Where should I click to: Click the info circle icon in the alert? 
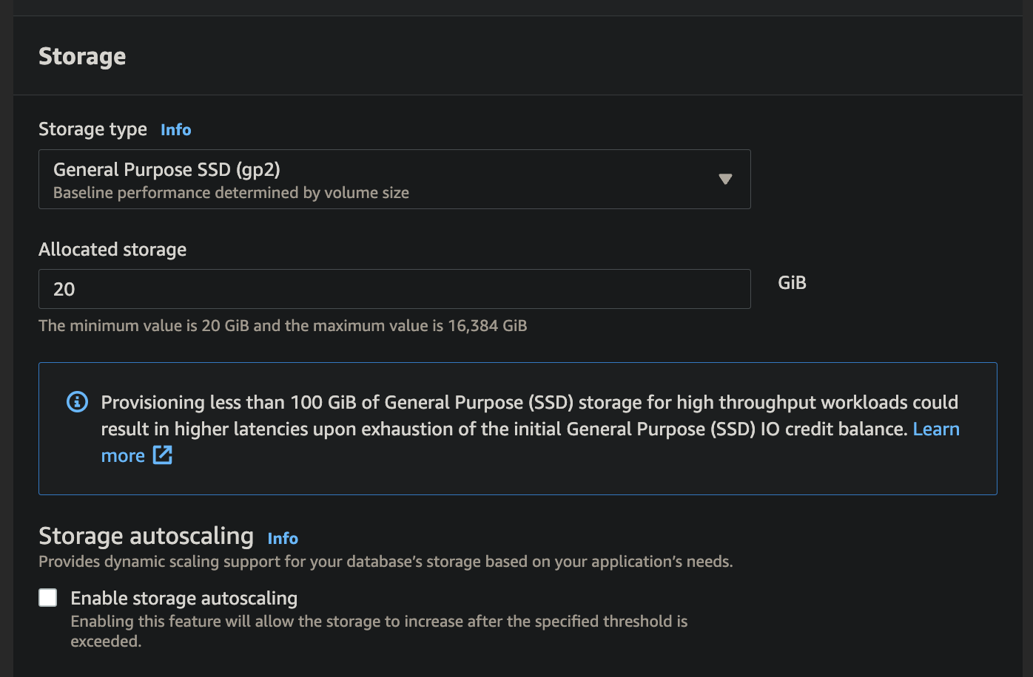[x=77, y=402]
